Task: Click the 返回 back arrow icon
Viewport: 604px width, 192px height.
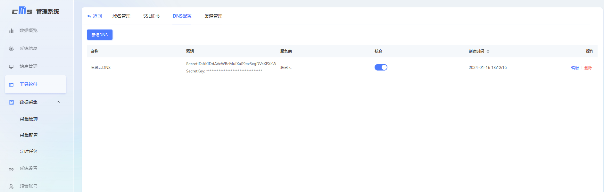Action: 89,16
